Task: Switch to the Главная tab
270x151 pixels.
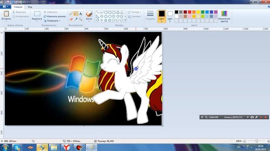Action: point(18,7)
